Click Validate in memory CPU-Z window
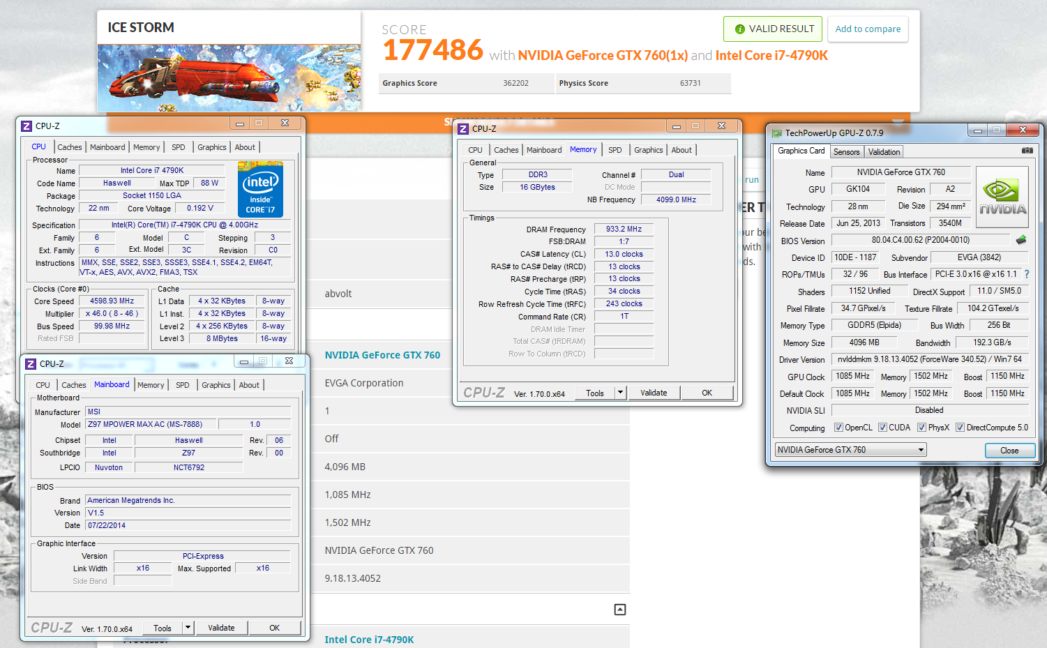Image resolution: width=1047 pixels, height=648 pixels. click(x=654, y=393)
